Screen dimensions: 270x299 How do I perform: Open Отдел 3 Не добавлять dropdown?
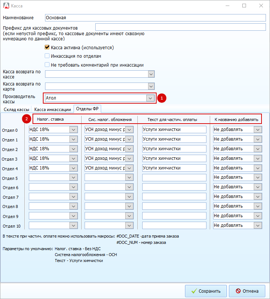pos(258,158)
